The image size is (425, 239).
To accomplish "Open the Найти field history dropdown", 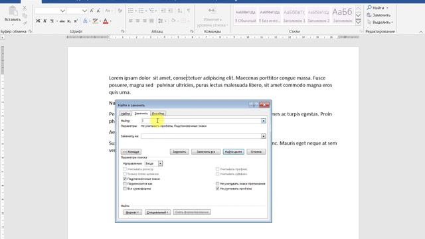I will (264, 121).
